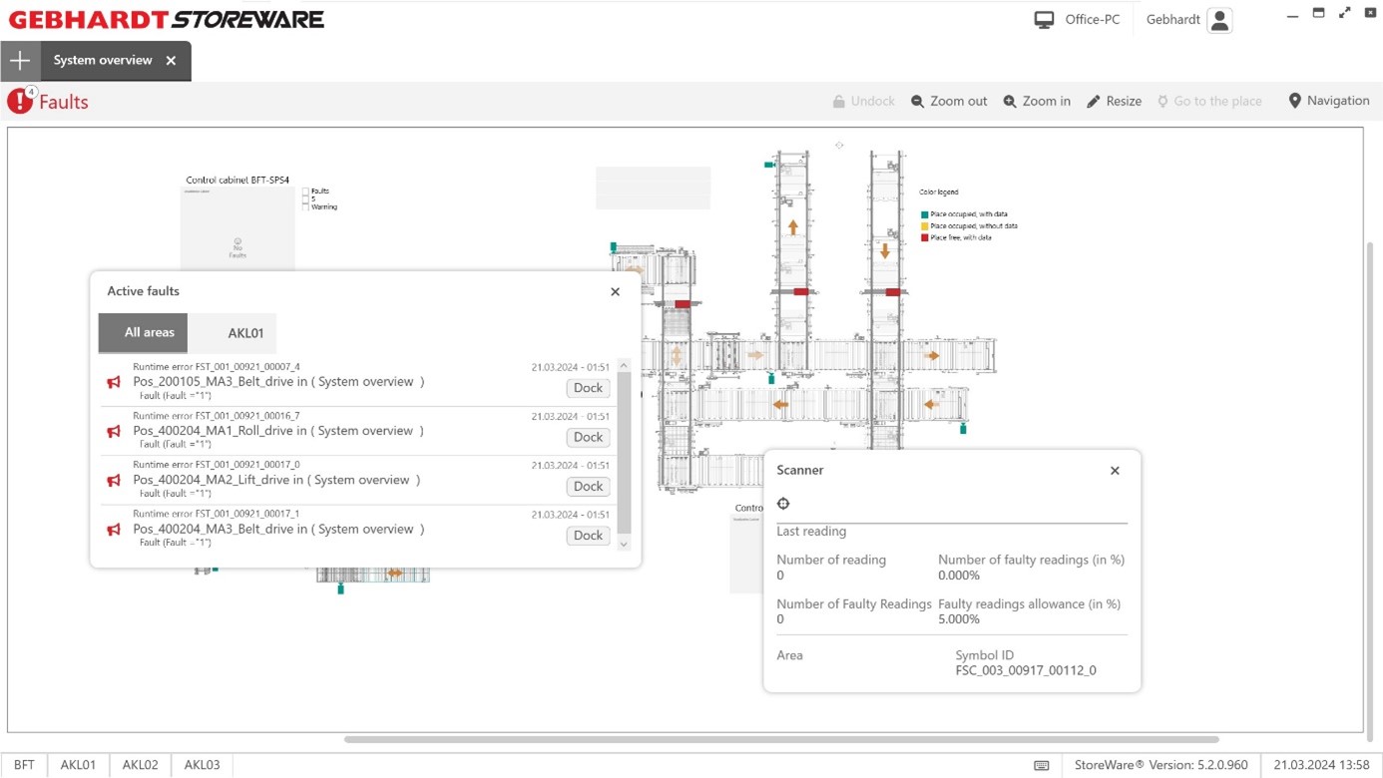
Task: Open AKL02 area in bottom bar
Action: [140, 765]
